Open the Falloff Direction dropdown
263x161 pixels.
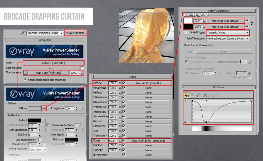(x=228, y=39)
